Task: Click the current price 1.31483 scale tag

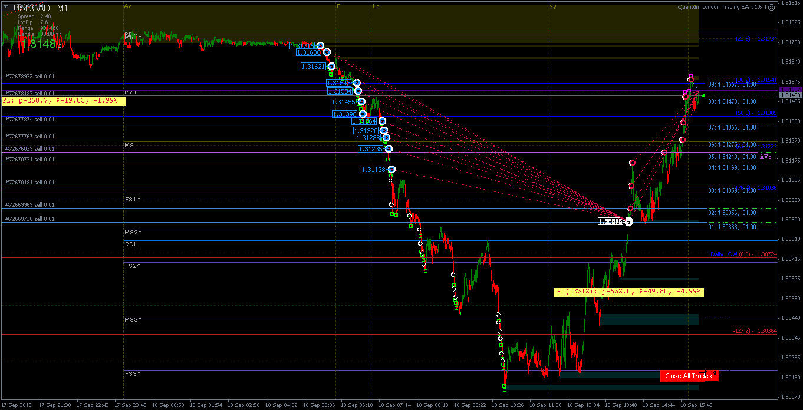Action: 791,95
